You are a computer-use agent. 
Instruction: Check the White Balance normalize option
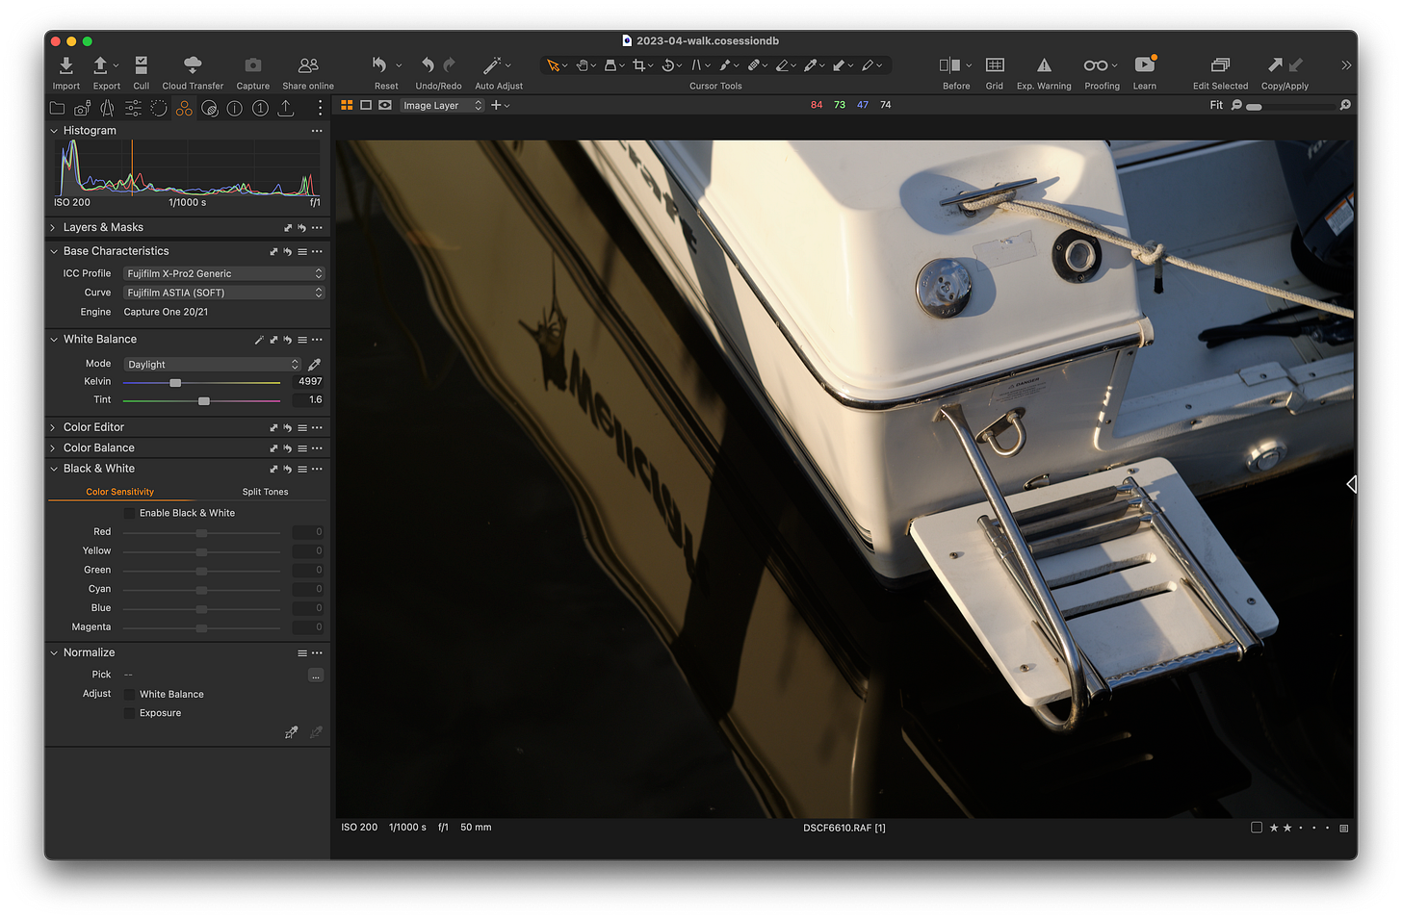130,694
